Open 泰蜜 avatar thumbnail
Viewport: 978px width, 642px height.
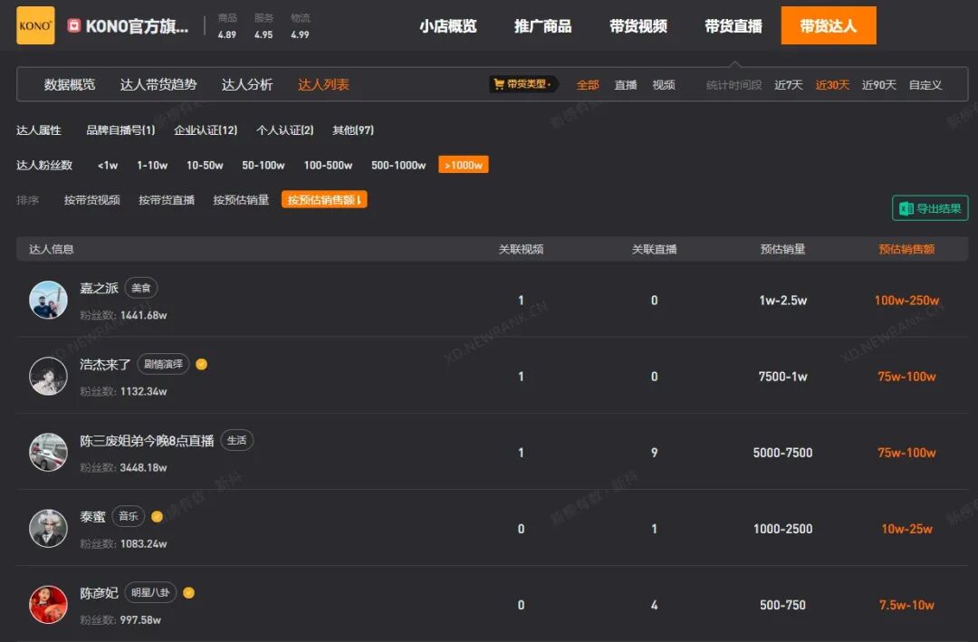[x=48, y=529]
